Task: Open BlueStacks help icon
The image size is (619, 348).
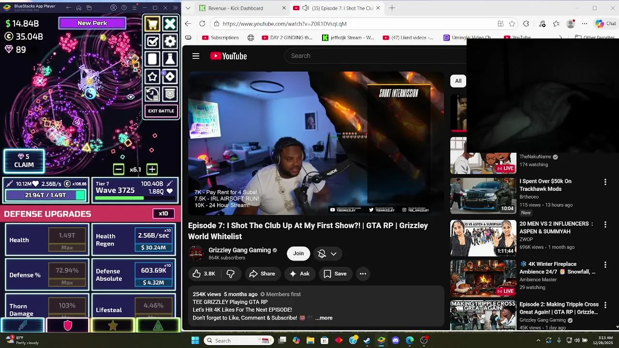Action: (x=124, y=8)
